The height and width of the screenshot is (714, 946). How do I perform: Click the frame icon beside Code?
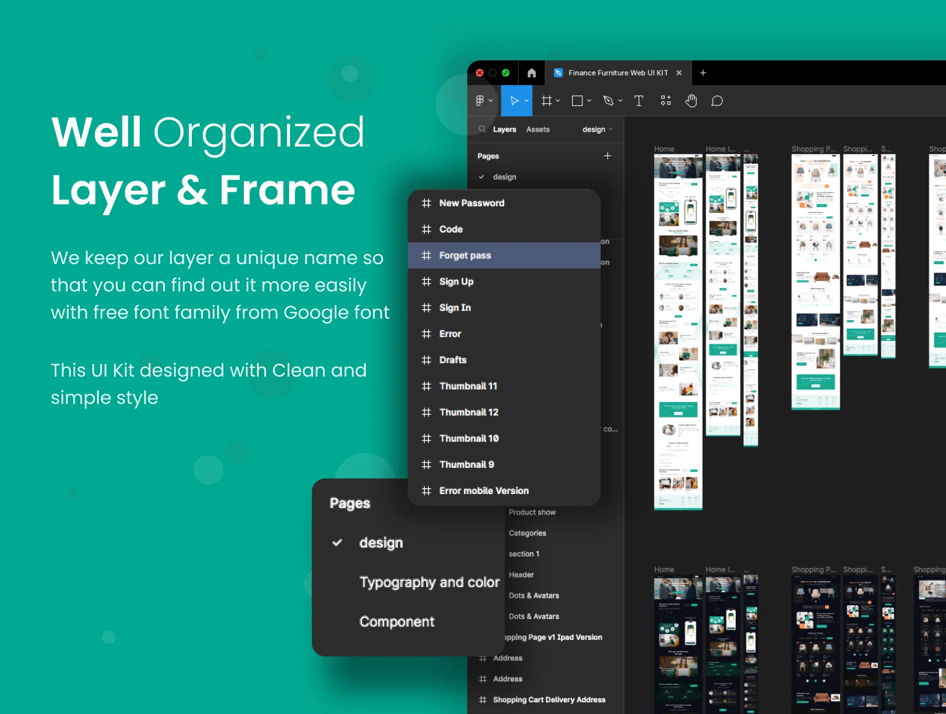pos(426,229)
